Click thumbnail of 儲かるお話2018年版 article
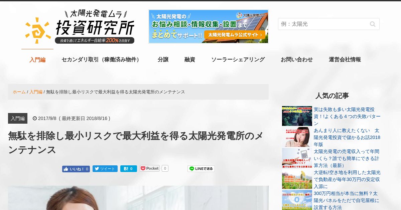Viewport: 401px width, 210px height. (x=297, y=137)
